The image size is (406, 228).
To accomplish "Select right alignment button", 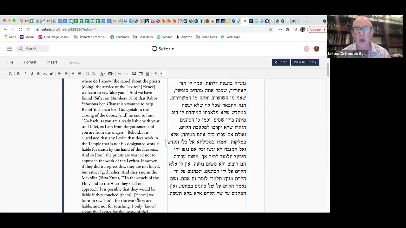I will click(73, 74).
